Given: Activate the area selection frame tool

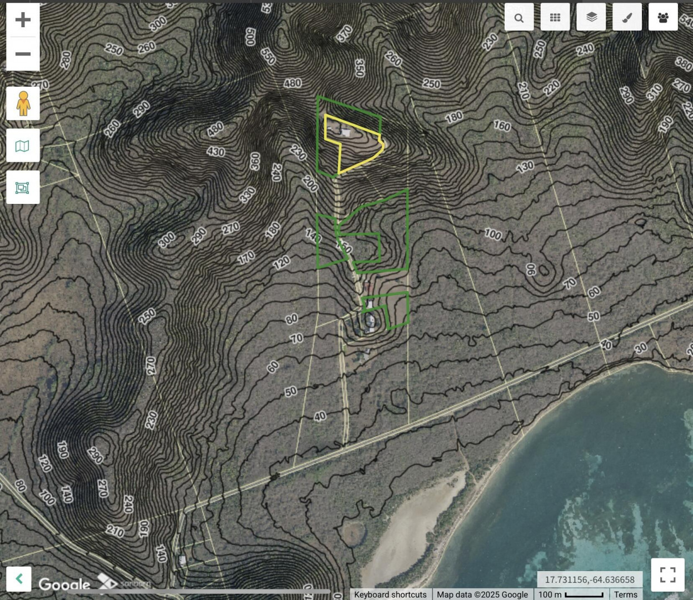Looking at the screenshot, I should click(23, 188).
